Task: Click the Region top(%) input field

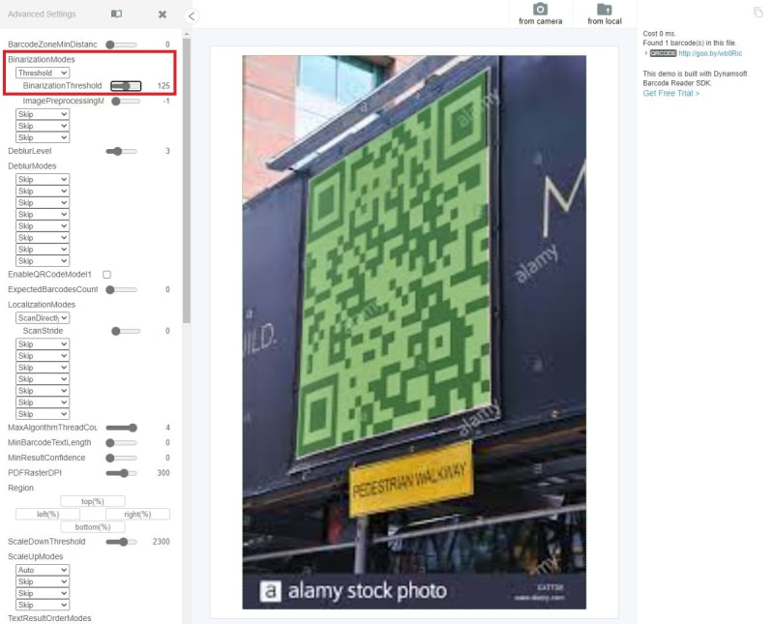Action: point(93,501)
